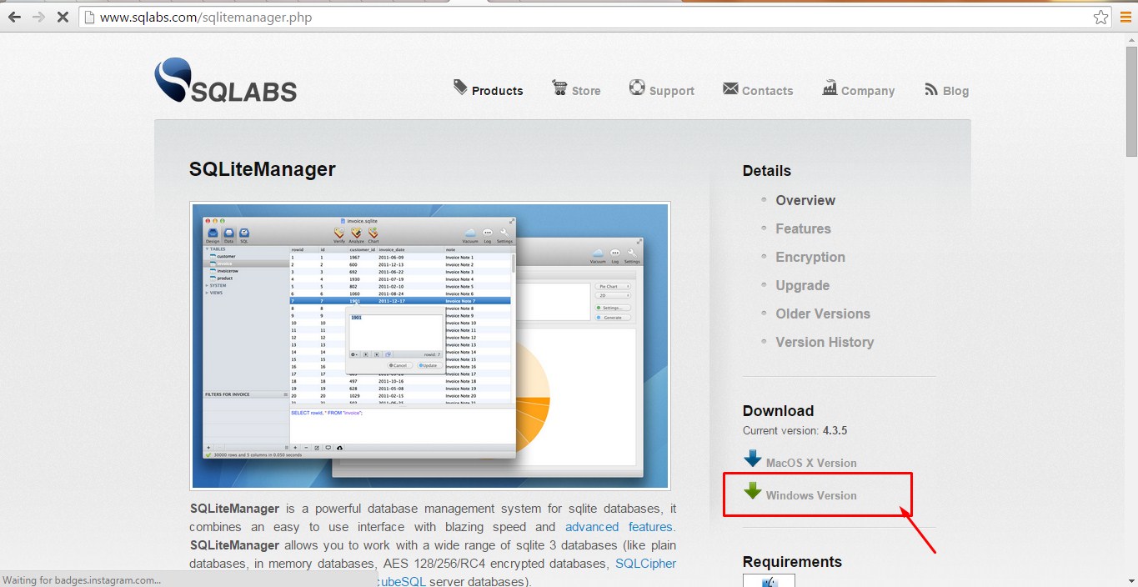The width and height of the screenshot is (1138, 587).
Task: Open the Older Versions link
Action: click(823, 314)
